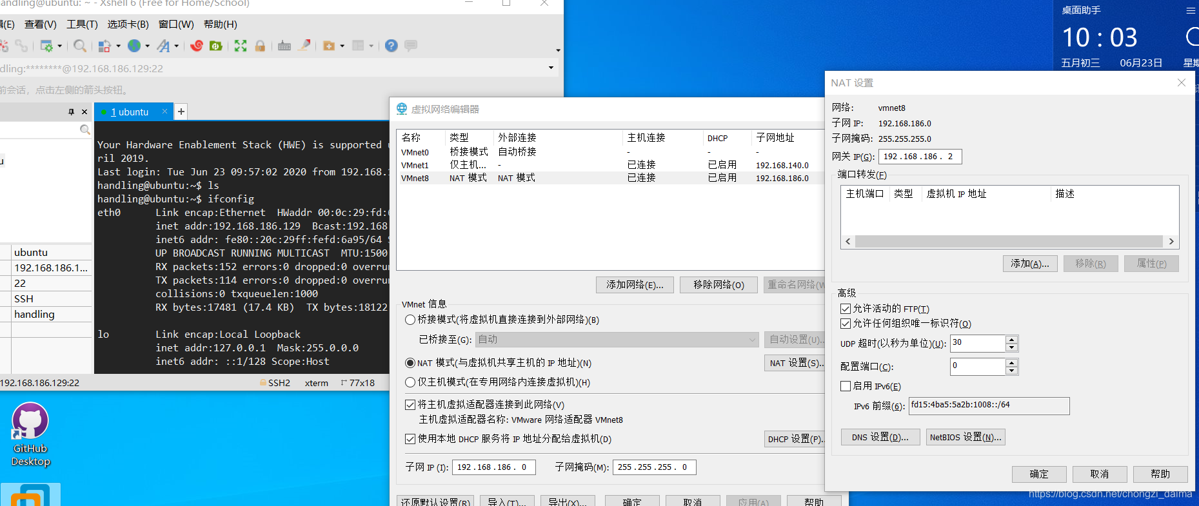Add a new Xshell tab with plus button
Image resolution: width=1199 pixels, height=506 pixels.
click(x=181, y=112)
